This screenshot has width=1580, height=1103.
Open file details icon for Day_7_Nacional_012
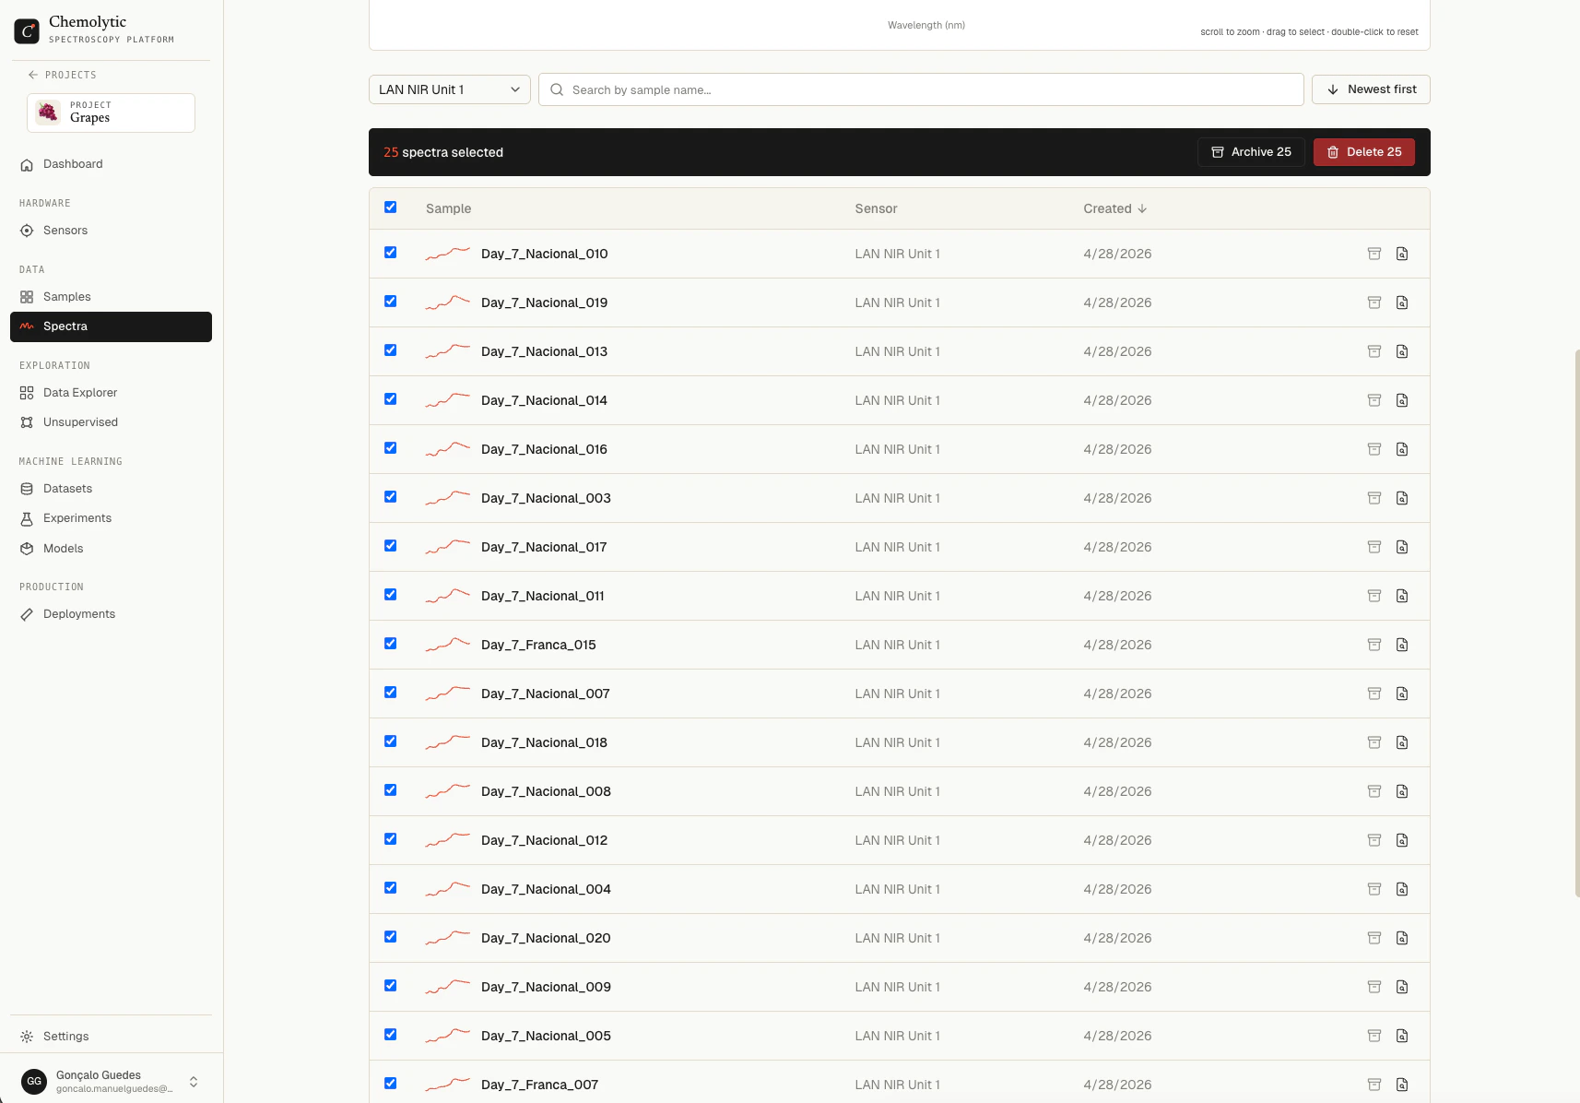coord(1402,840)
